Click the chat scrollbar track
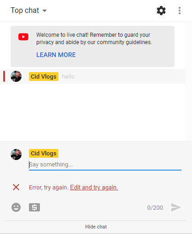 [x=189, y=81]
